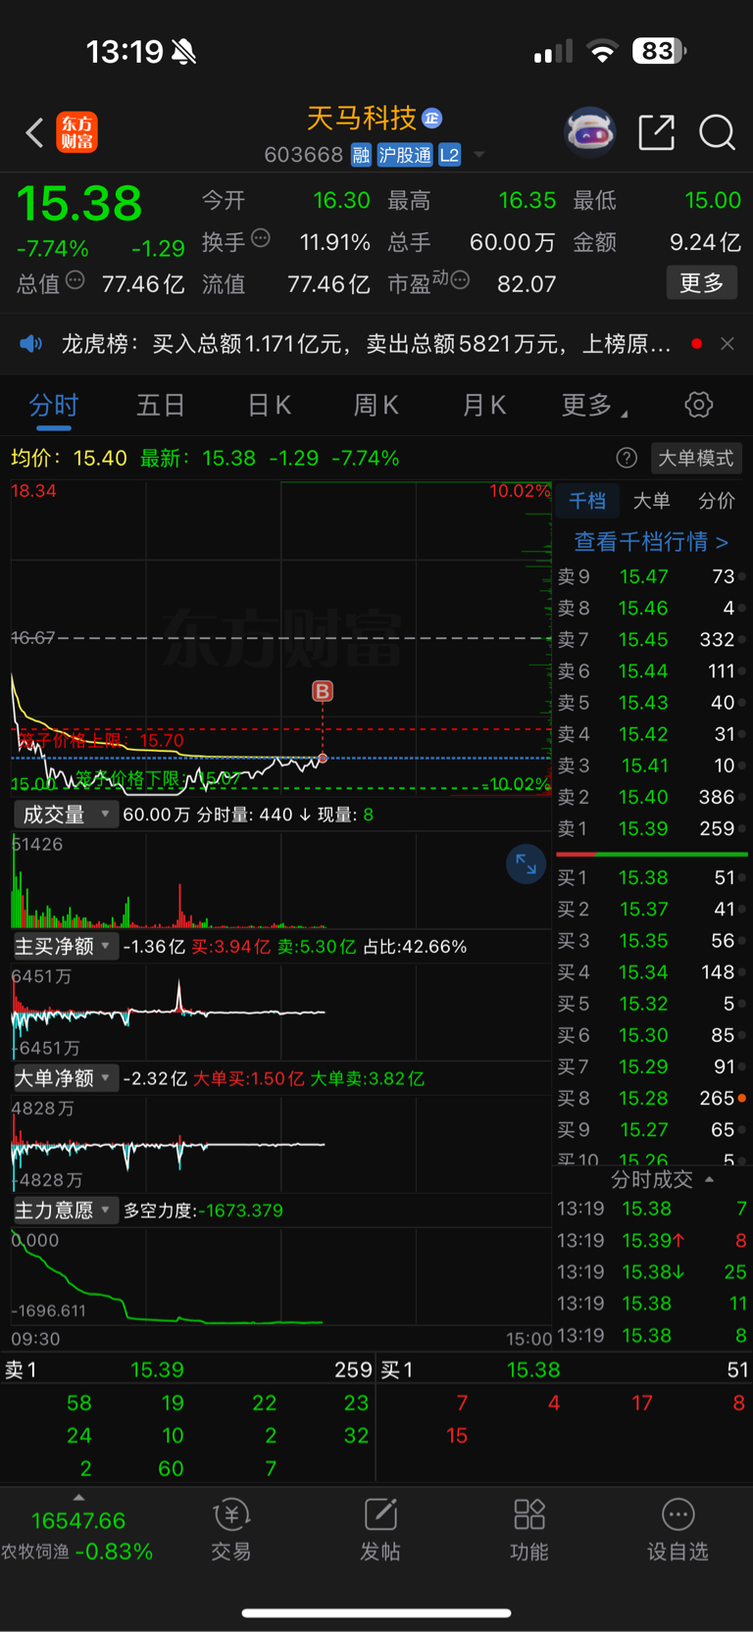Read the 龙虎榜 news ticker
The image size is (753, 1632).
click(366, 344)
